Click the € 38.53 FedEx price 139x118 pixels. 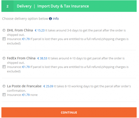point(42,58)
